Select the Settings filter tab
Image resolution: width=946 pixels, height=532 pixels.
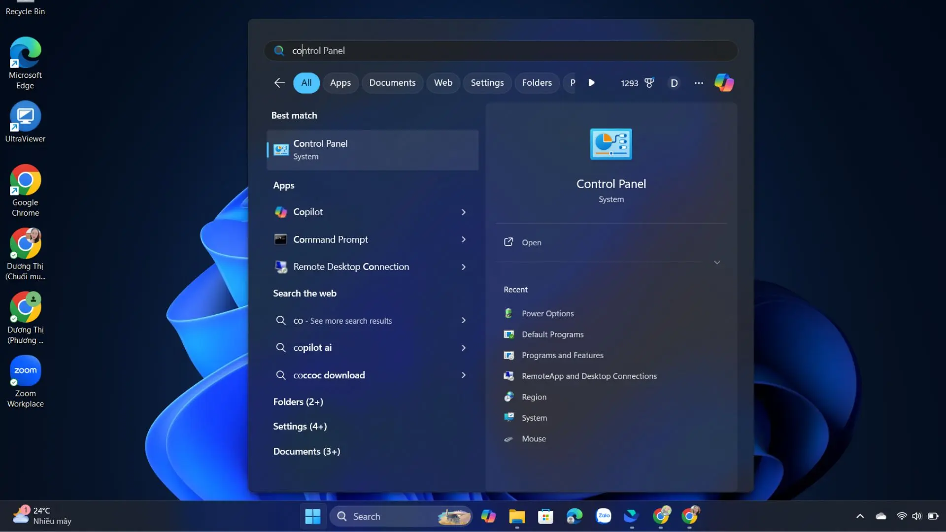click(487, 83)
